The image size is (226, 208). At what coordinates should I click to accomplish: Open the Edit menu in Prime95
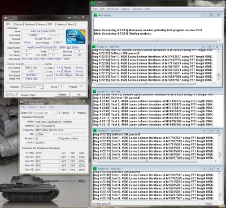click(102, 9)
